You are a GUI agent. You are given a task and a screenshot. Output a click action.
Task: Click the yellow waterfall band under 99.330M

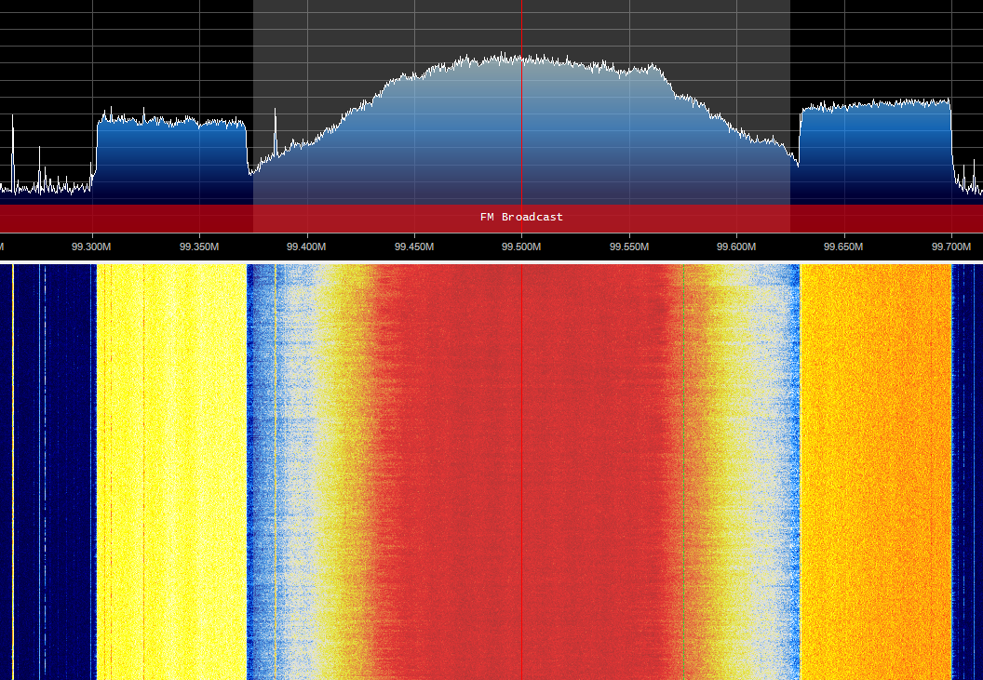click(172, 472)
